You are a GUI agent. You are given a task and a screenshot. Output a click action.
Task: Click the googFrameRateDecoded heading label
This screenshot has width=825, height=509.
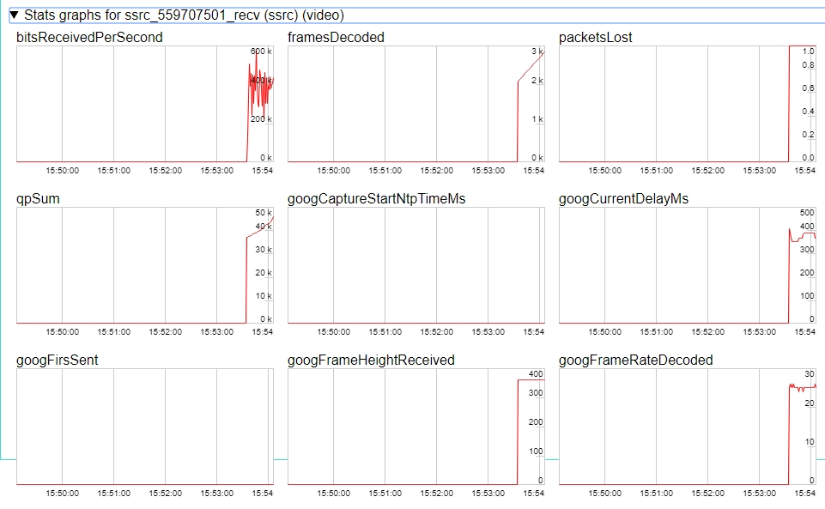(635, 361)
